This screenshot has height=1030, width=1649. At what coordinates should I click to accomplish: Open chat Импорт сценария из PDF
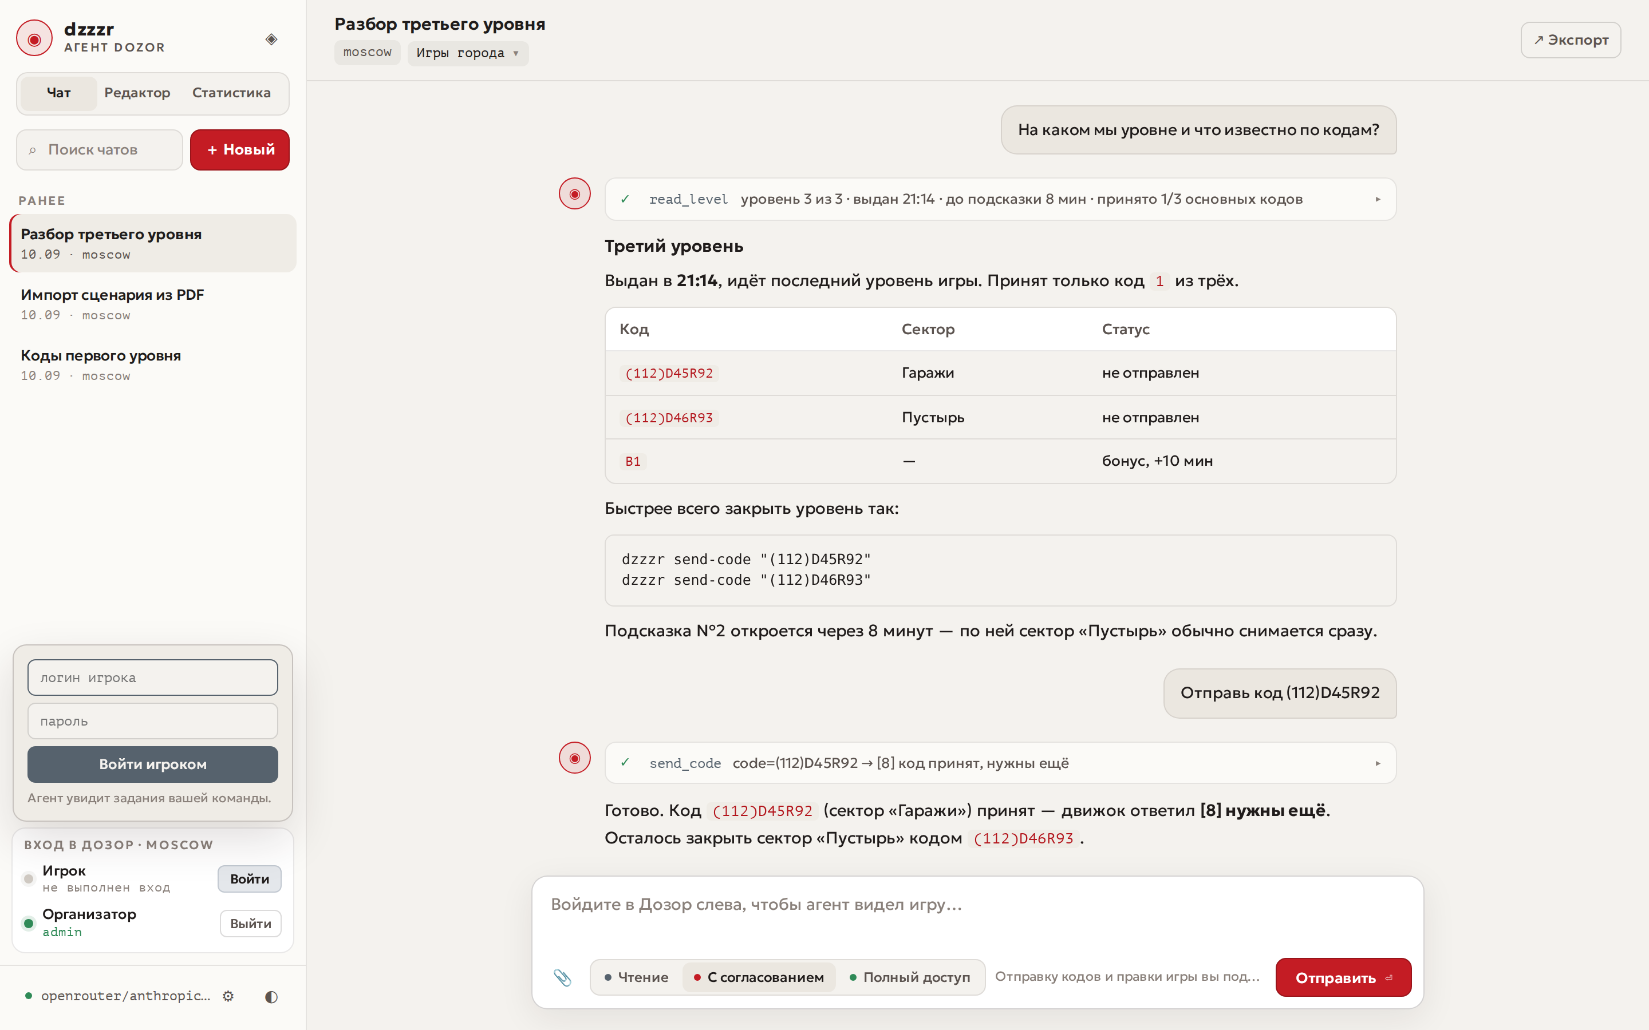[153, 304]
